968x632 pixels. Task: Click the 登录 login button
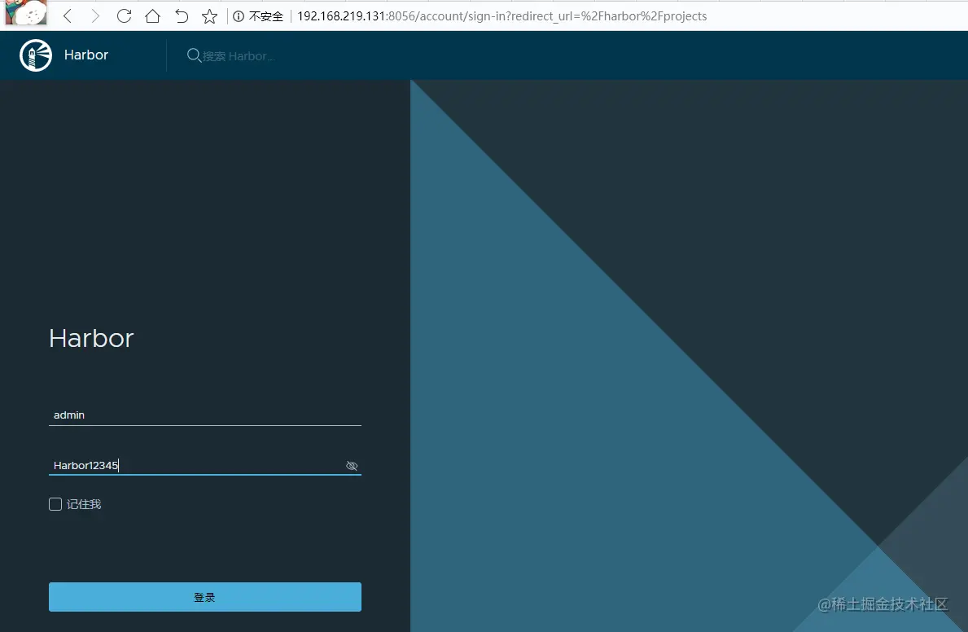[205, 597]
